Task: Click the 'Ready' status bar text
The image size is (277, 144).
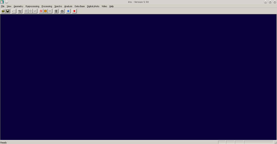Action: 4,143
